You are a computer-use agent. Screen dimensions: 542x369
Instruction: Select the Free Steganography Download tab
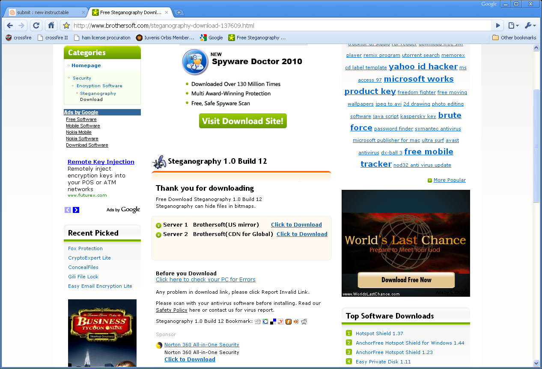[x=130, y=12]
